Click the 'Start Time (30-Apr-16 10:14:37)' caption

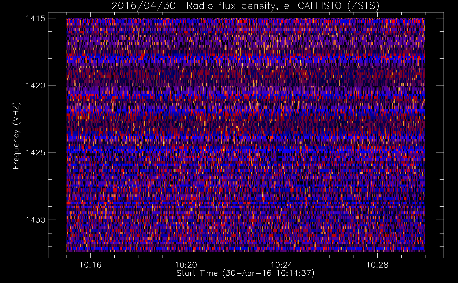coord(245,274)
